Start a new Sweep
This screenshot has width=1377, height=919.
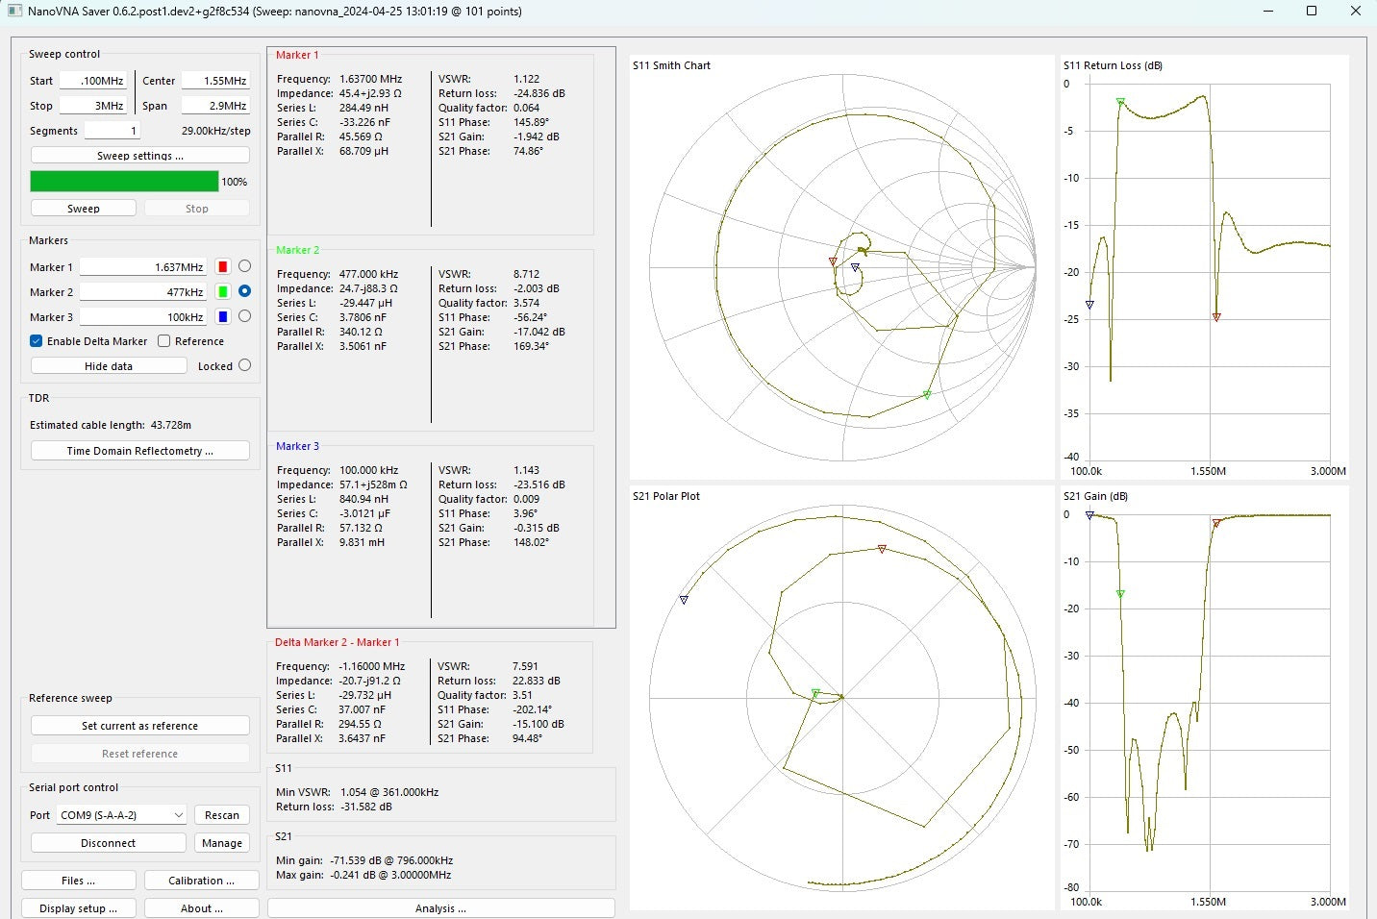[x=84, y=209]
